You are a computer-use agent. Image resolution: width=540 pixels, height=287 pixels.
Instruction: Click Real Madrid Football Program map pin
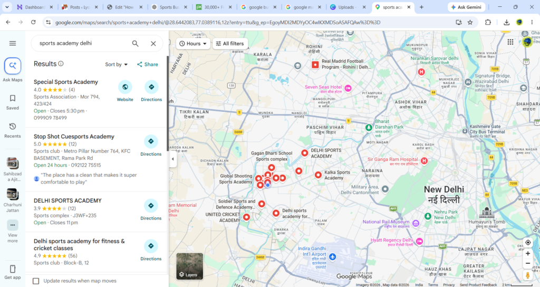pos(315,64)
